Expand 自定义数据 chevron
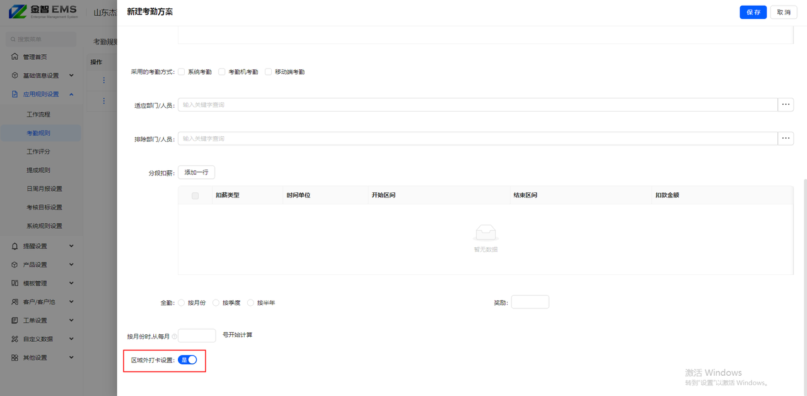The image size is (807, 396). (x=71, y=339)
